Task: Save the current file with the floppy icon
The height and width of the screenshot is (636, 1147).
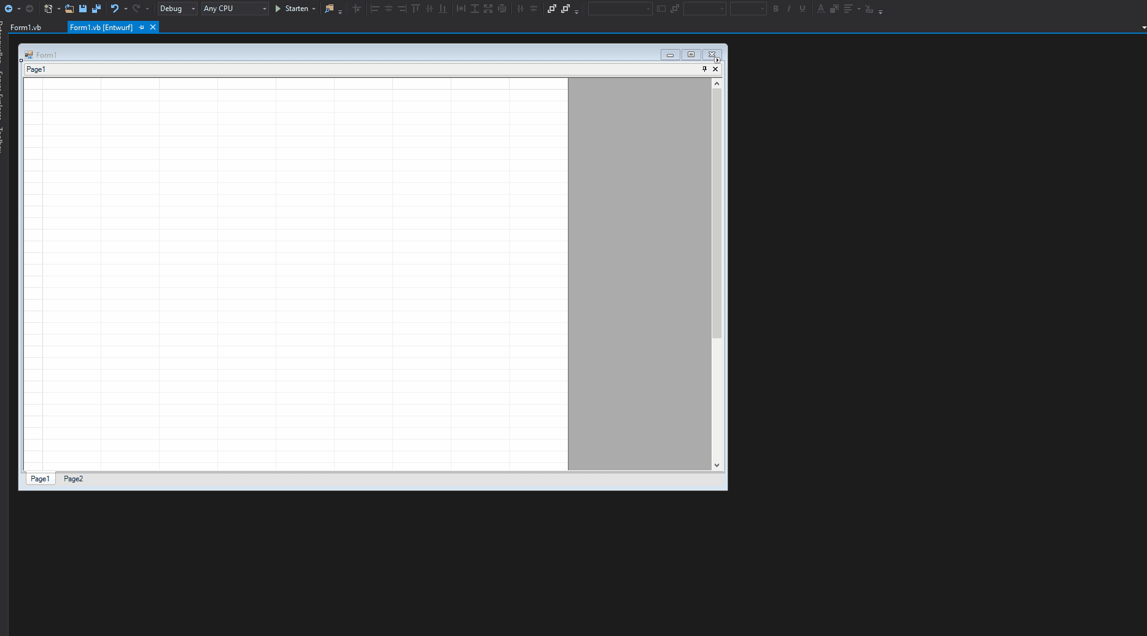Action: pyautogui.click(x=83, y=9)
